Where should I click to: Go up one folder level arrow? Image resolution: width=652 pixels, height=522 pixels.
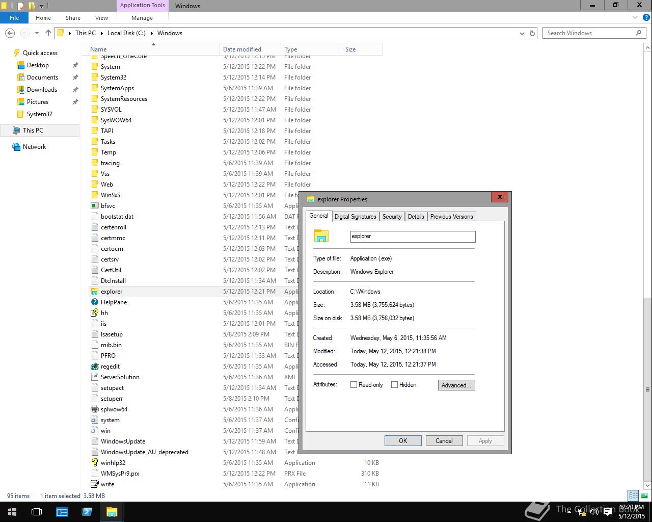click(x=48, y=33)
